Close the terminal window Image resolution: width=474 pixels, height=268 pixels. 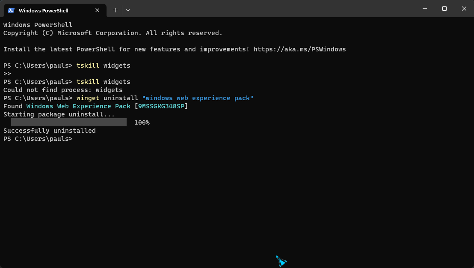pyautogui.click(x=464, y=9)
